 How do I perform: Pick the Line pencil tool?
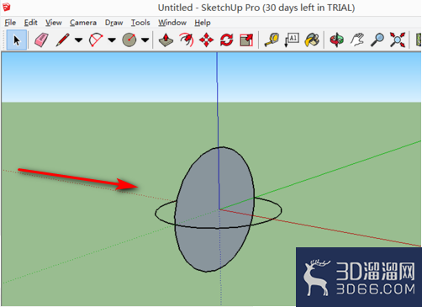62,40
